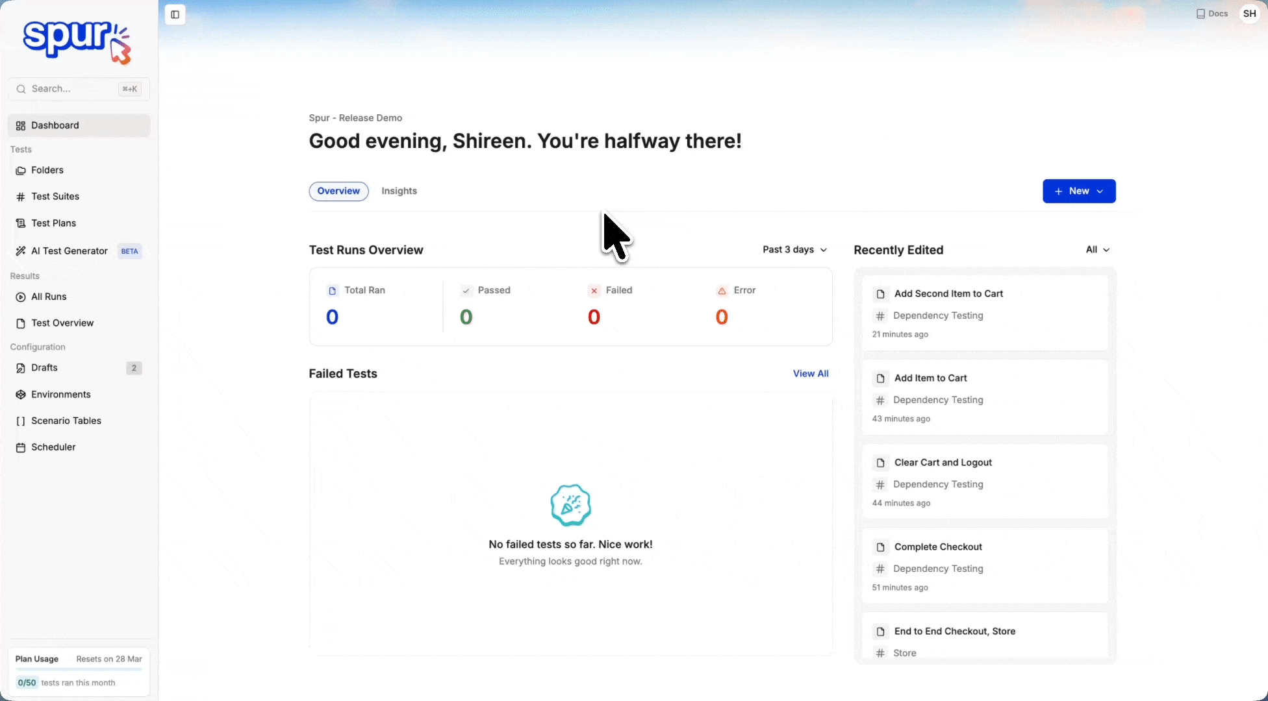1268x701 pixels.
Task: Open Add Second Item to Cart test
Action: 948,293
